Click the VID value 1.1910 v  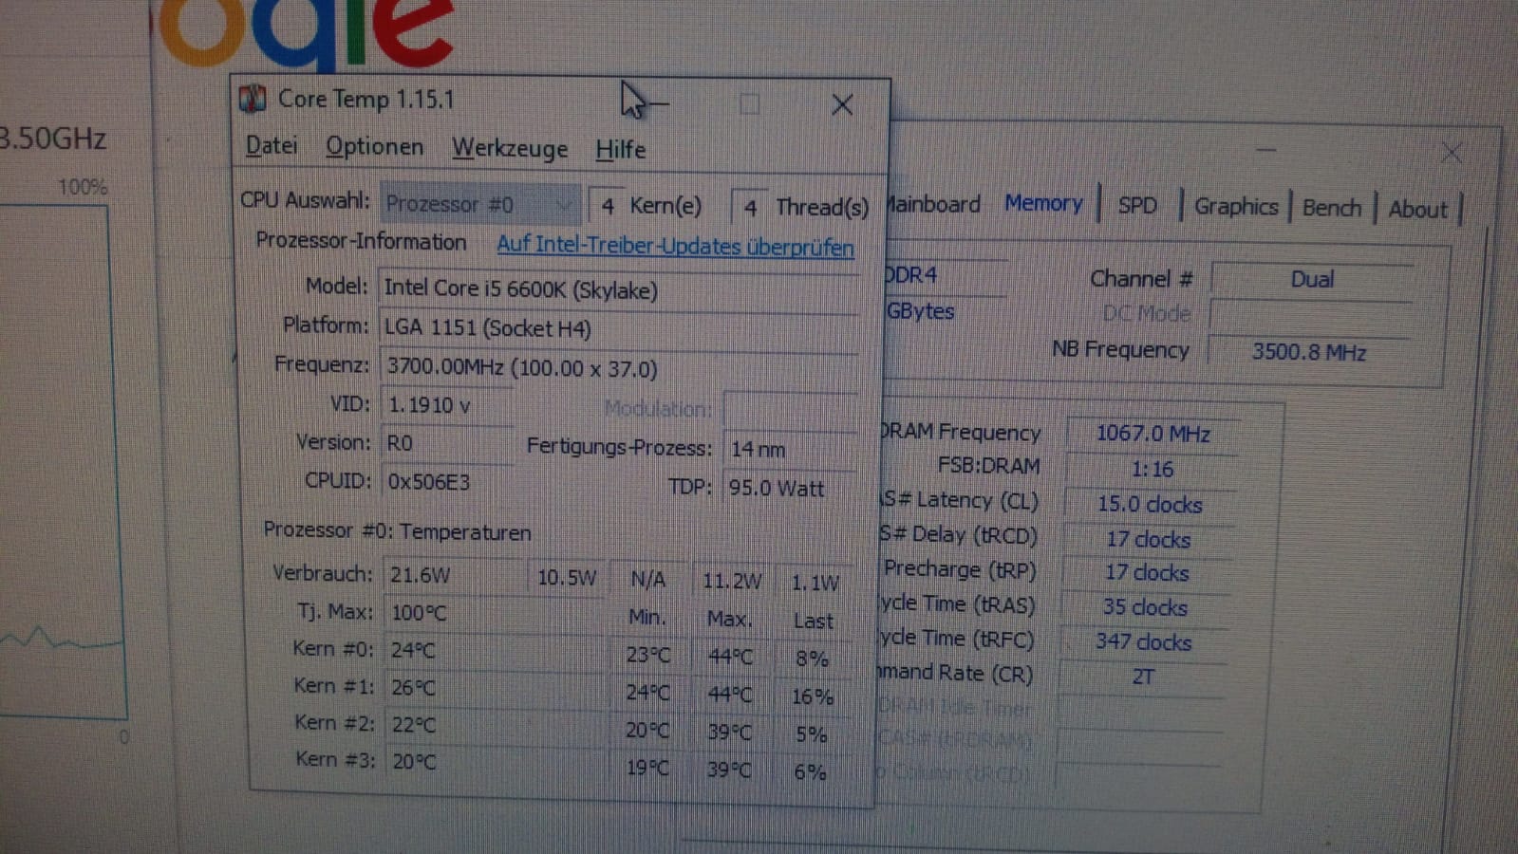(x=448, y=405)
